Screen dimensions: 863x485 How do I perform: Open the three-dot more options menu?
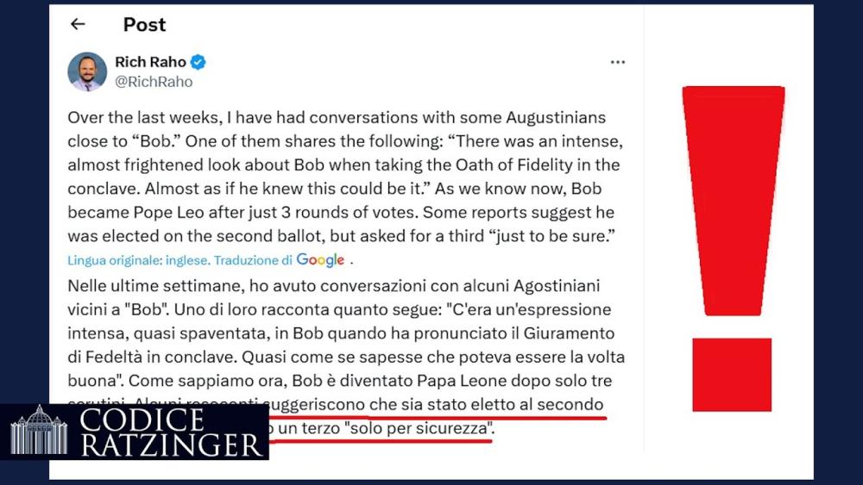click(618, 62)
